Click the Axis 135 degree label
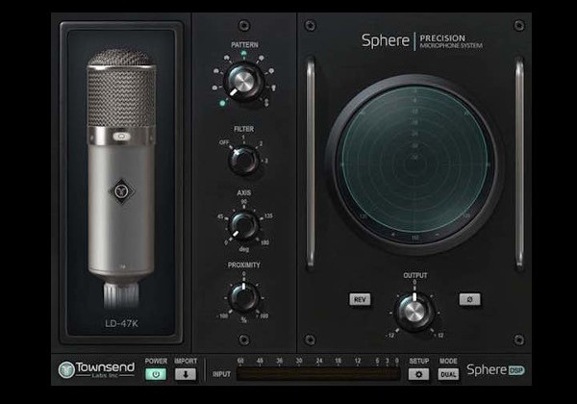Image resolution: width=577 pixels, height=404 pixels. pyautogui.click(x=268, y=215)
